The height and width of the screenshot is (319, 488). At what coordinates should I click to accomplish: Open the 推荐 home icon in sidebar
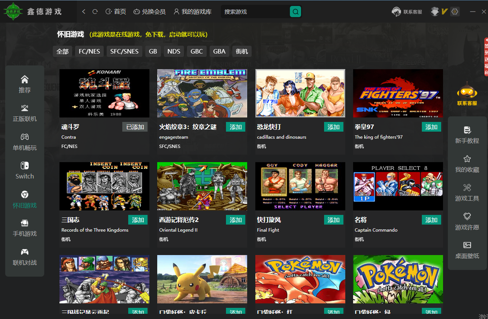(25, 79)
